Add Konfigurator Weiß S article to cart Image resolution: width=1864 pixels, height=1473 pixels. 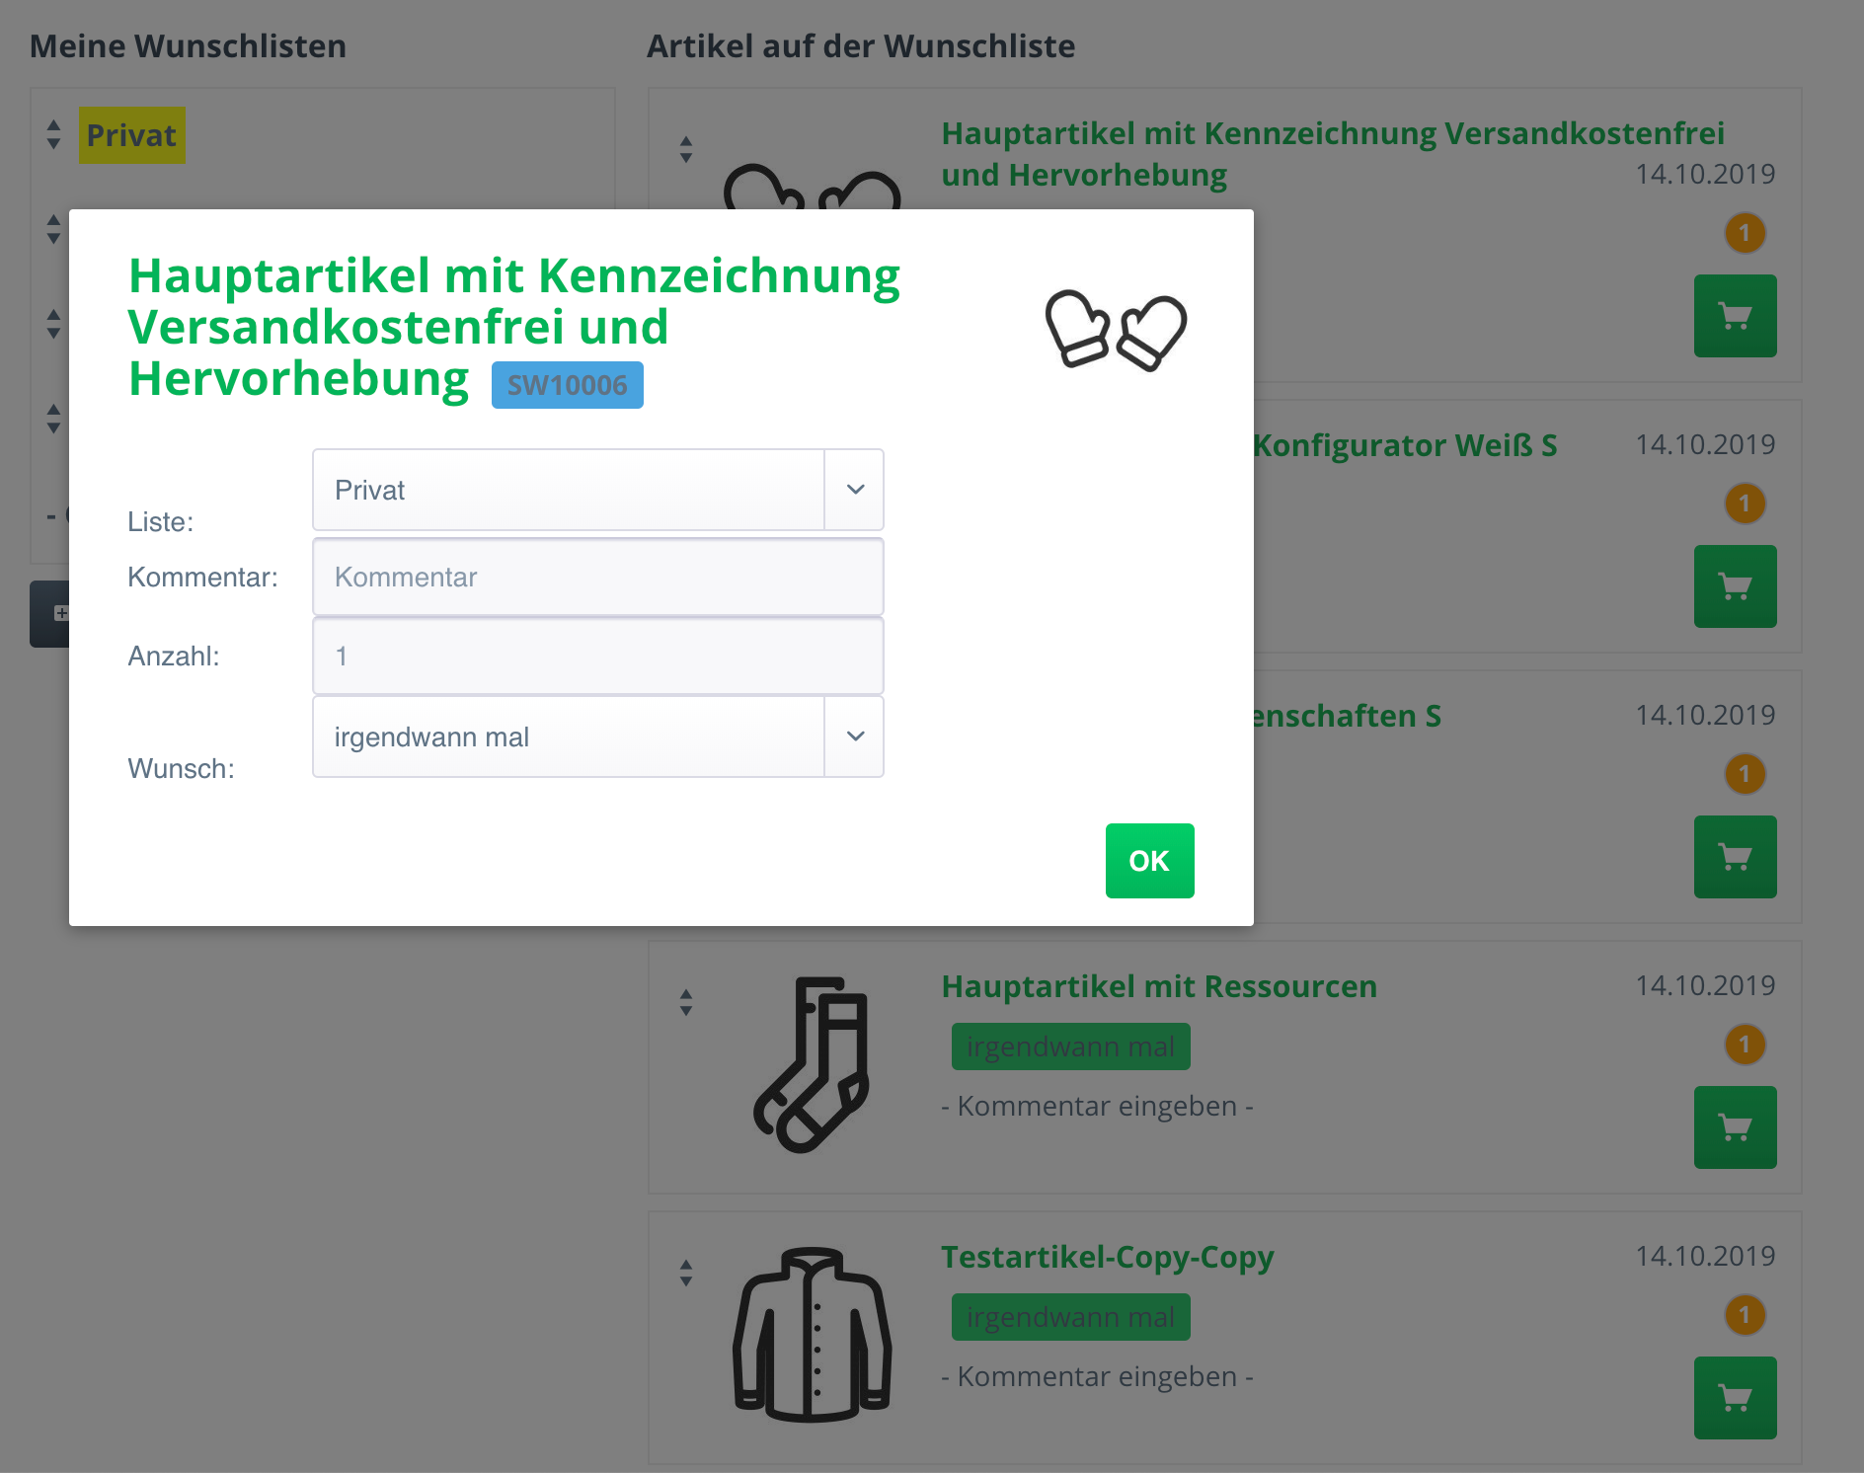tap(1735, 586)
